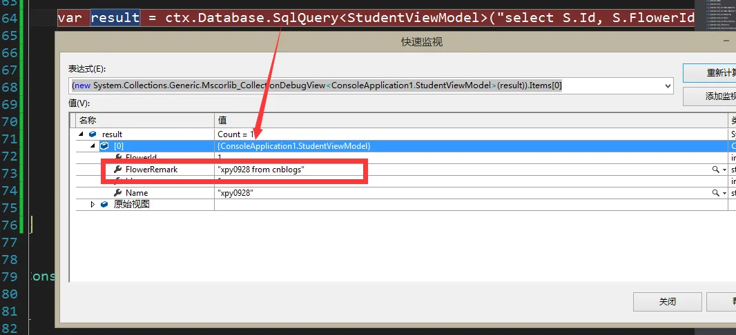Open text visualizer magnifier for FlowerRemark

tap(716, 170)
